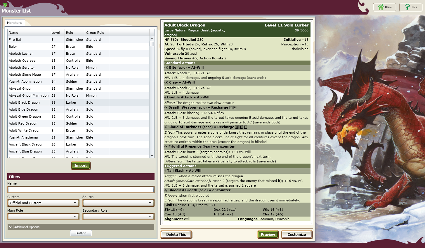Select the Abyssal Ghoul Myrmidon row

[x=78, y=95]
